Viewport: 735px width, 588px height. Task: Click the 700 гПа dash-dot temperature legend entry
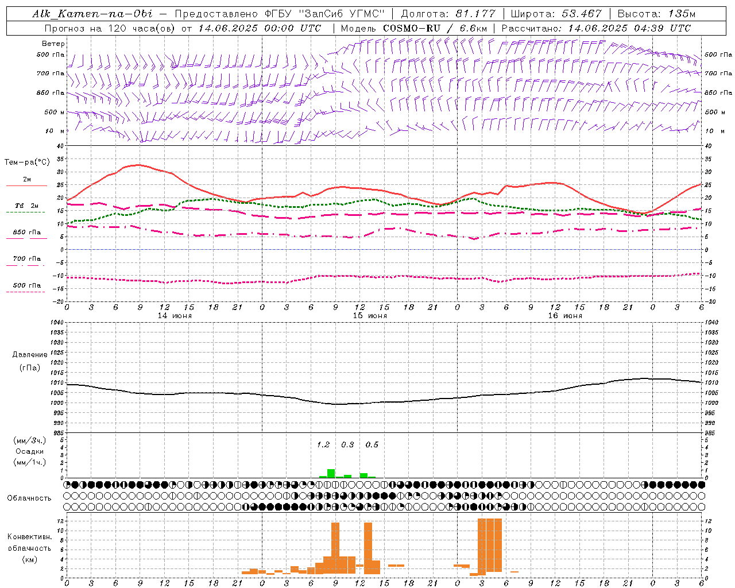click(26, 261)
